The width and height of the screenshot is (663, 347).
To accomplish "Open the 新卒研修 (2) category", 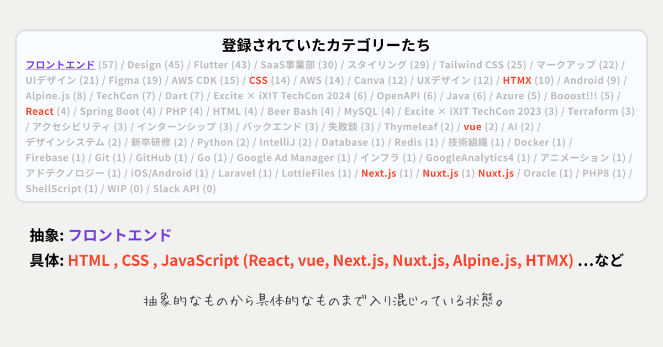I will (159, 142).
